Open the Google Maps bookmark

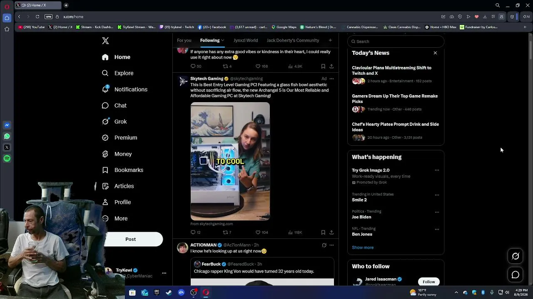click(x=284, y=27)
